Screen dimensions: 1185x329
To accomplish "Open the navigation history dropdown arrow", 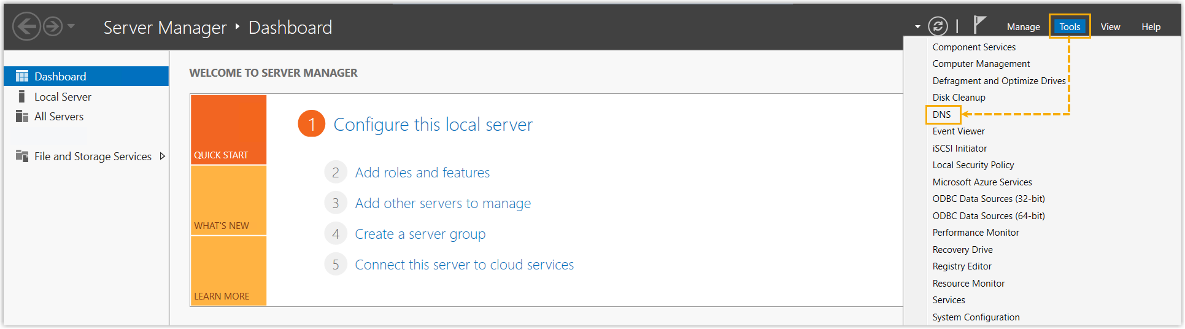I will coord(71,26).
